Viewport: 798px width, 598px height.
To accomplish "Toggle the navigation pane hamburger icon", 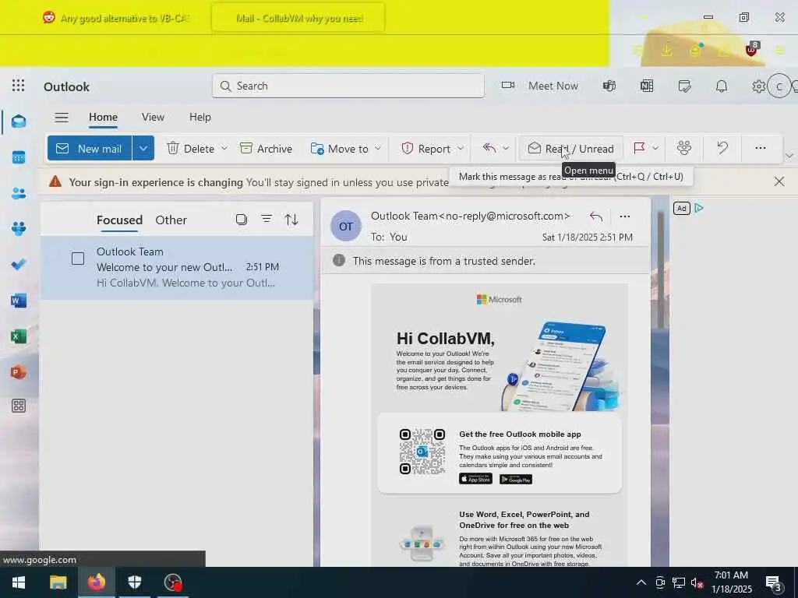I will pyautogui.click(x=62, y=118).
